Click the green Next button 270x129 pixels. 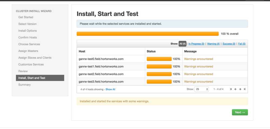[240, 112]
